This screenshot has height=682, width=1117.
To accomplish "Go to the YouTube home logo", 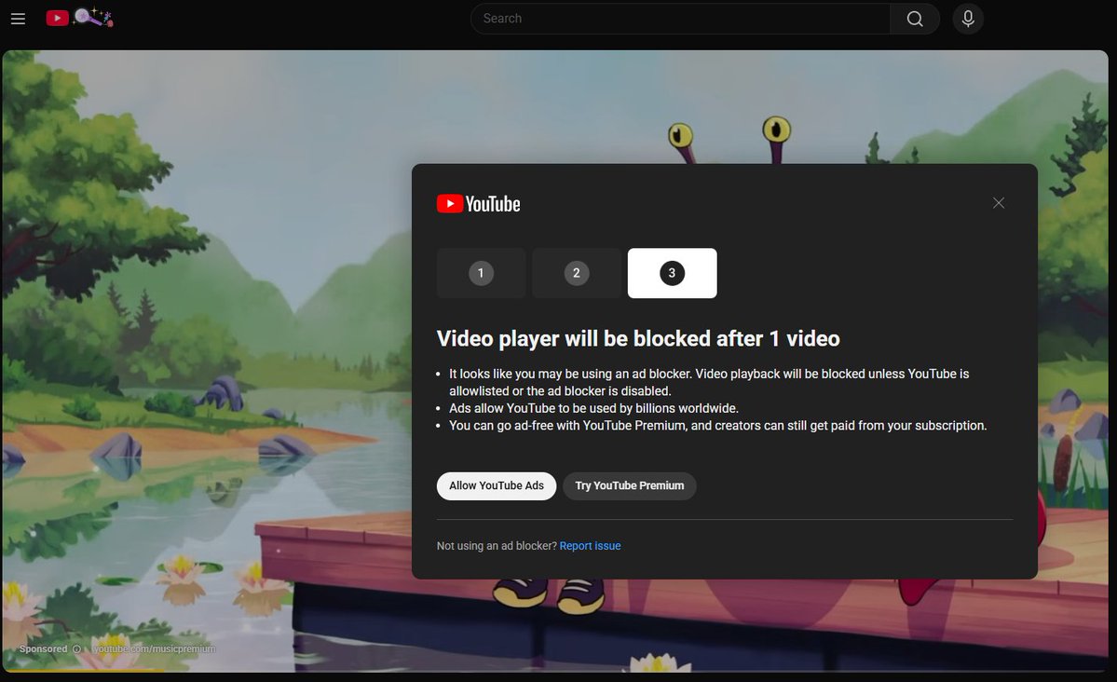I will 79,18.
